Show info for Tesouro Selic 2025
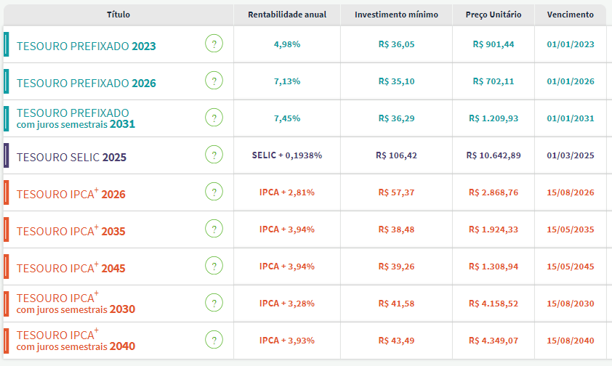612x366 pixels. click(x=213, y=155)
